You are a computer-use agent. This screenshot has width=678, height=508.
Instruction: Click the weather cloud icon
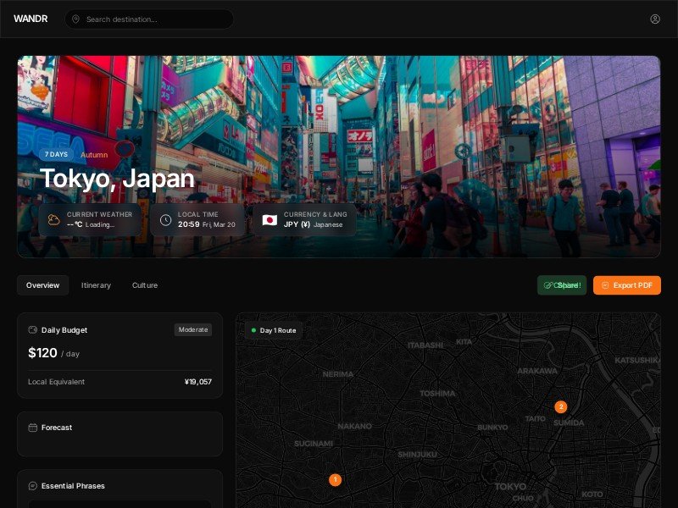click(x=54, y=220)
